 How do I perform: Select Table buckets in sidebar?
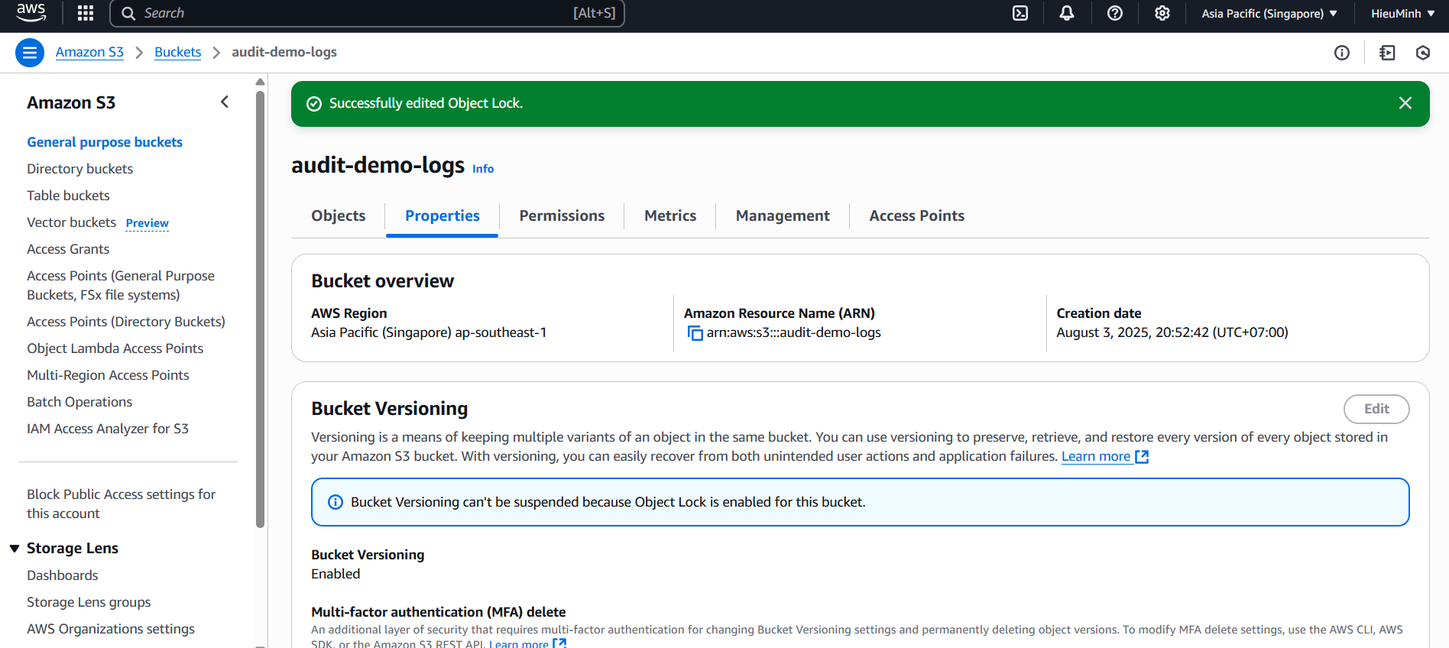pyautogui.click(x=68, y=196)
